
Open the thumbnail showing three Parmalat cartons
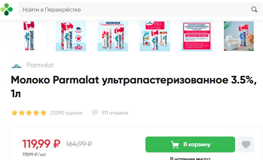[155, 36]
